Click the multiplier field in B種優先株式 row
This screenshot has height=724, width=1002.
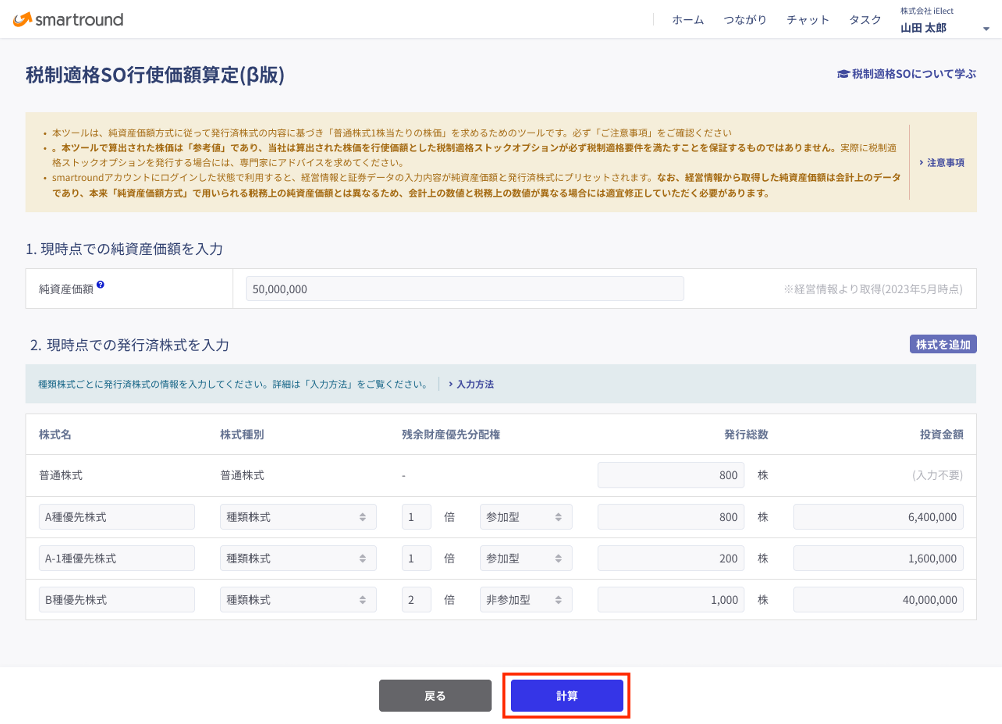click(416, 600)
